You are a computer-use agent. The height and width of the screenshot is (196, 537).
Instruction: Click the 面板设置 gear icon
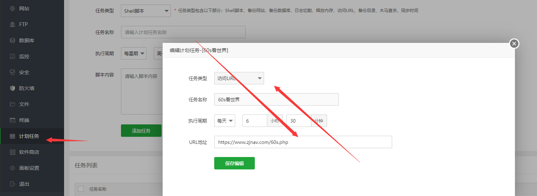[x=12, y=168]
